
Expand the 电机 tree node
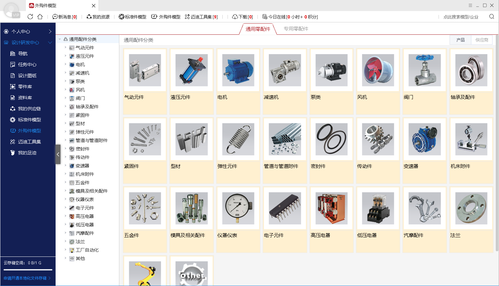tap(65, 65)
